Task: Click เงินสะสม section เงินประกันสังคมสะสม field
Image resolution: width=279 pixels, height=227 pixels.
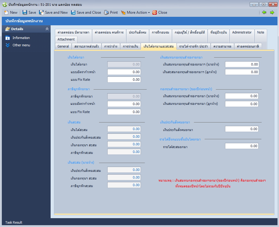Action: click(x=124, y=137)
